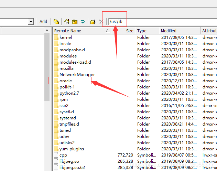Image resolution: width=217 pixels, height=171 pixels.
Task: Select the modprobe.d folder name
Action: click(72, 50)
